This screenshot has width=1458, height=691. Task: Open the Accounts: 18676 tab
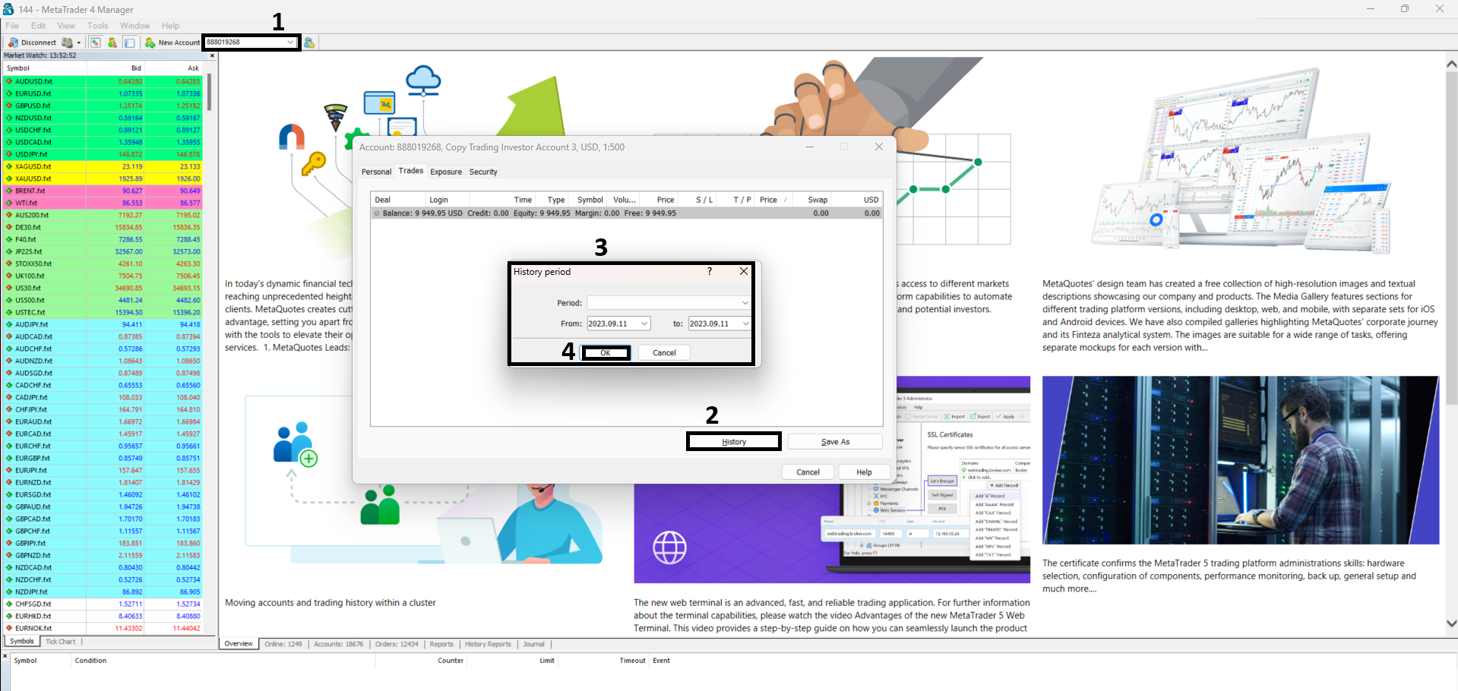[339, 644]
